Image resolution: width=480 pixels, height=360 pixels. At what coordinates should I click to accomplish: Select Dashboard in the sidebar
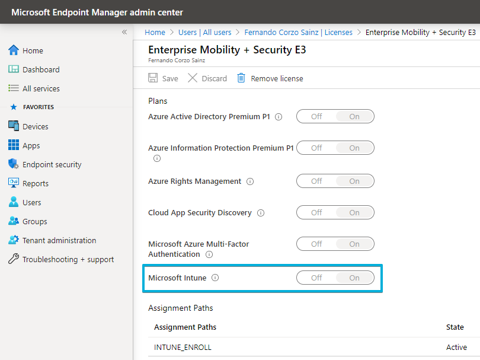pyautogui.click(x=41, y=69)
